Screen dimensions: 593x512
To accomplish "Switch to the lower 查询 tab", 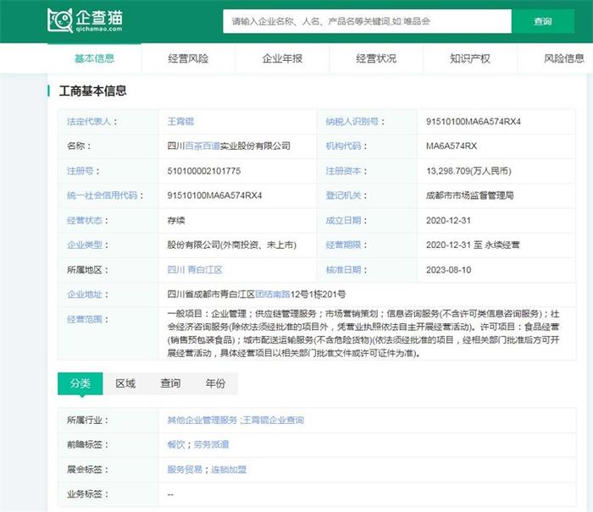I will click(170, 383).
